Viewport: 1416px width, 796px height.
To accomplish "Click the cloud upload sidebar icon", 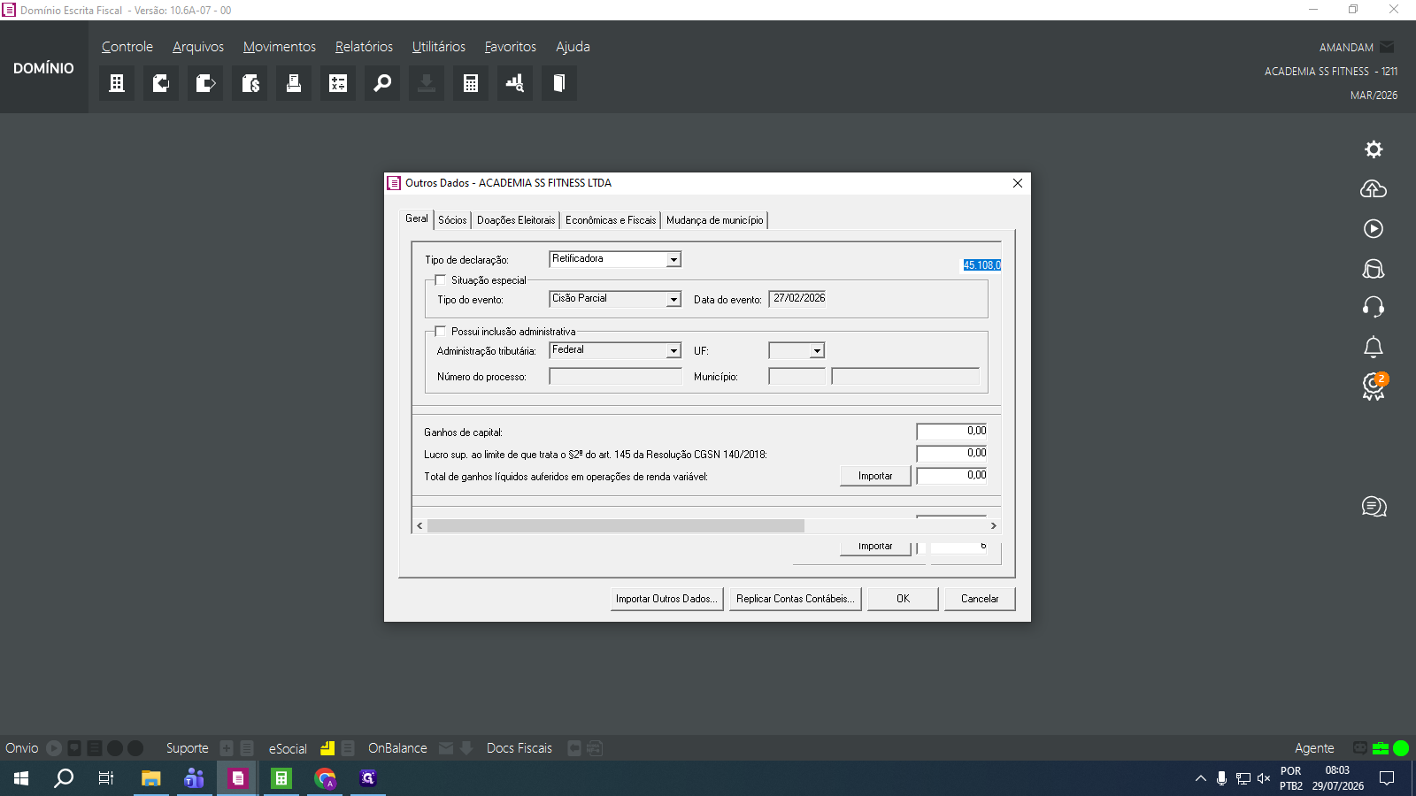I will tap(1374, 188).
